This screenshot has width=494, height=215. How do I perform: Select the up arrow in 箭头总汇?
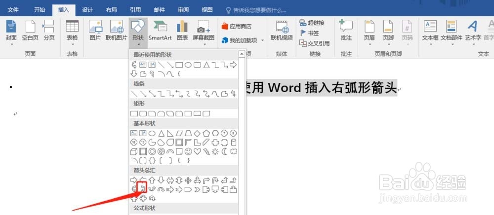point(152,180)
